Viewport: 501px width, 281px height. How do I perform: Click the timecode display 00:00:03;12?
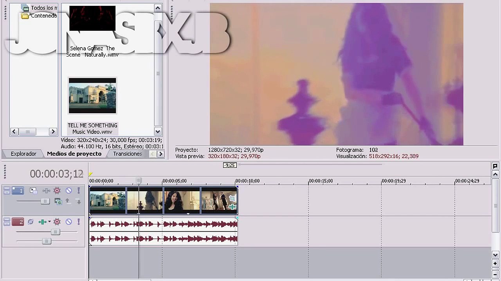tap(57, 174)
